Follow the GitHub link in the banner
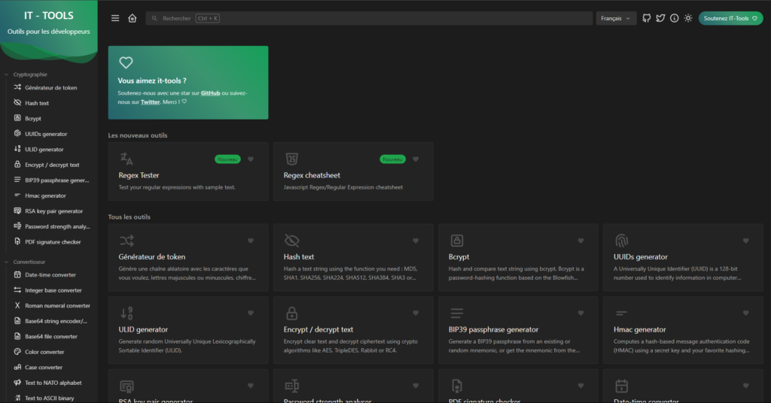Screen dimensions: 771x403 tap(210, 92)
